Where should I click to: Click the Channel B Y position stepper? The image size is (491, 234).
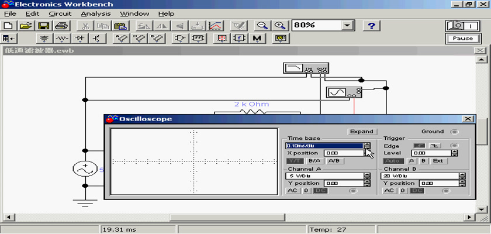(462, 184)
